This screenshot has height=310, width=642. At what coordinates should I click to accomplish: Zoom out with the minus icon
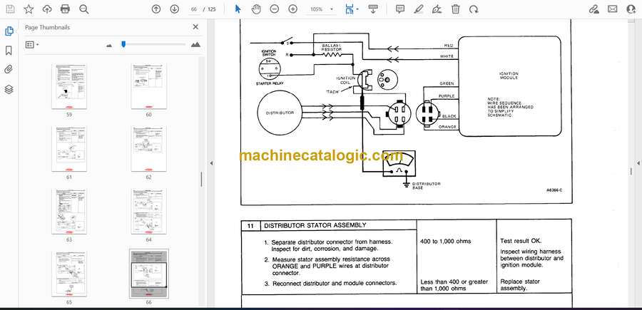click(275, 9)
